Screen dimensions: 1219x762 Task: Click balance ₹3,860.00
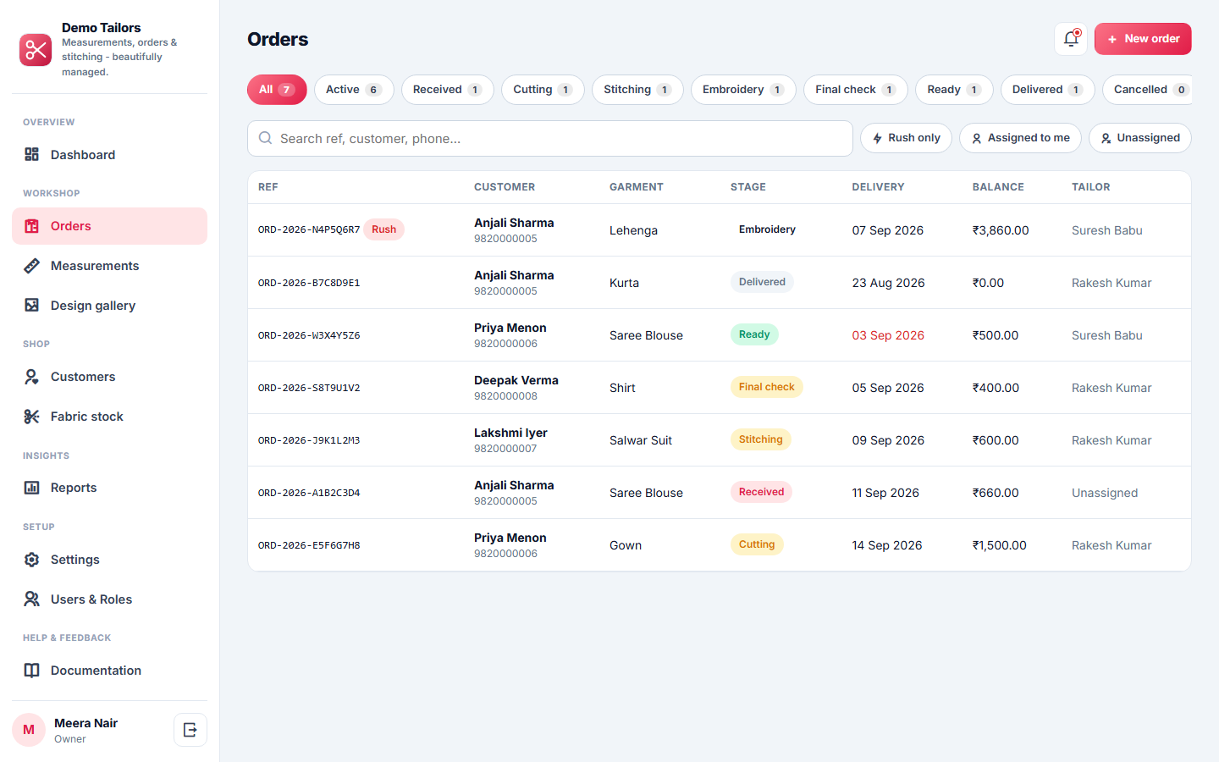point(1001,230)
